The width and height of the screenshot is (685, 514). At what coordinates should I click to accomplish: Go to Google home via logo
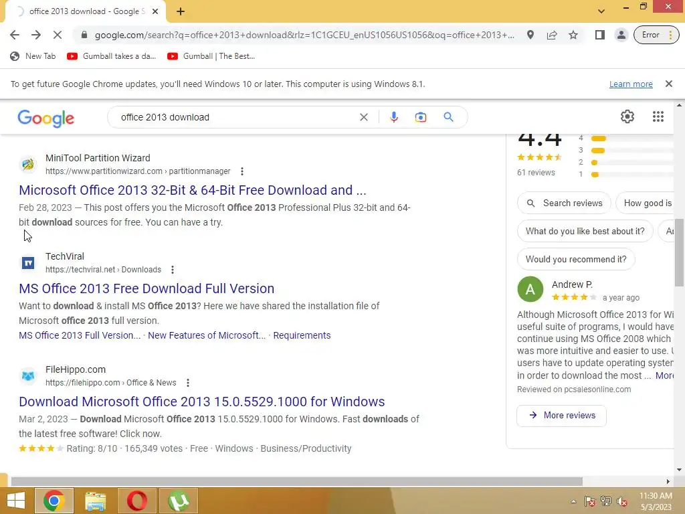[46, 118]
